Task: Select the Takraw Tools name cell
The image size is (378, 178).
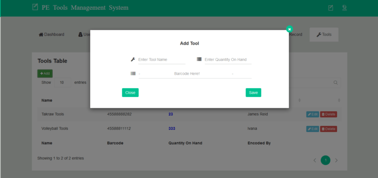Action: (x=53, y=114)
